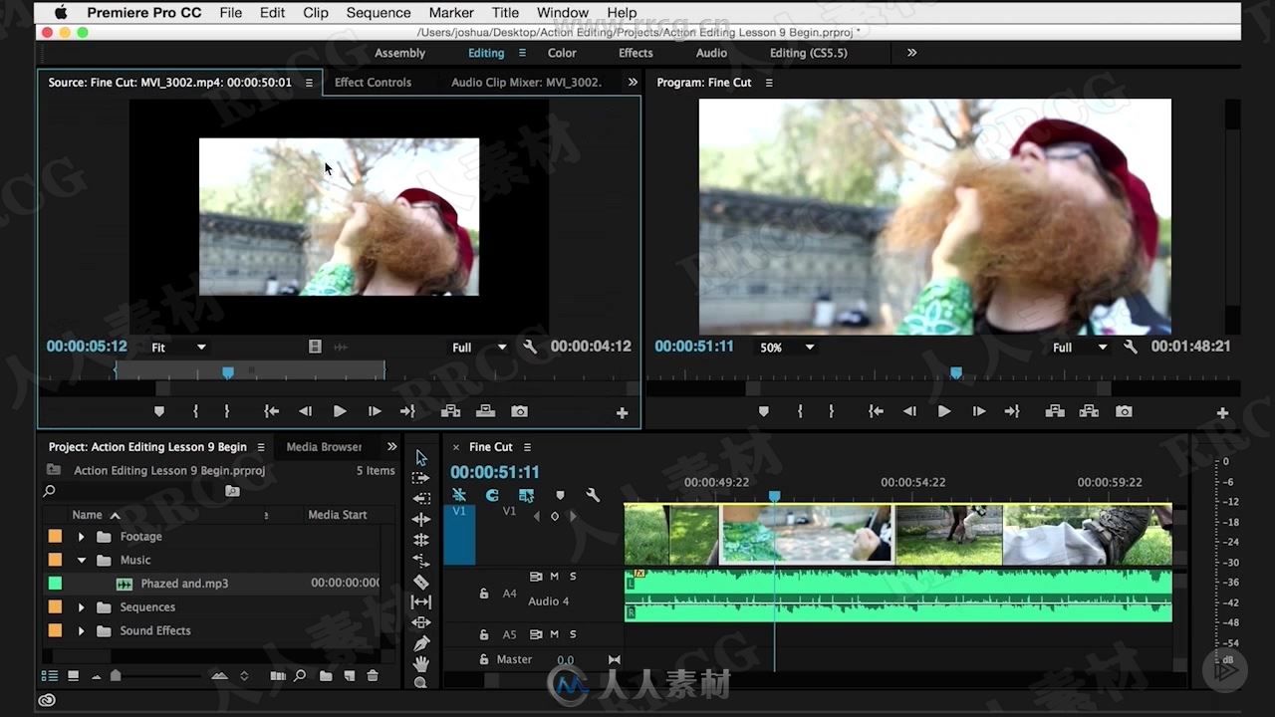The width and height of the screenshot is (1275, 717).
Task: Click Add Marker in timeline header
Action: [x=560, y=495]
